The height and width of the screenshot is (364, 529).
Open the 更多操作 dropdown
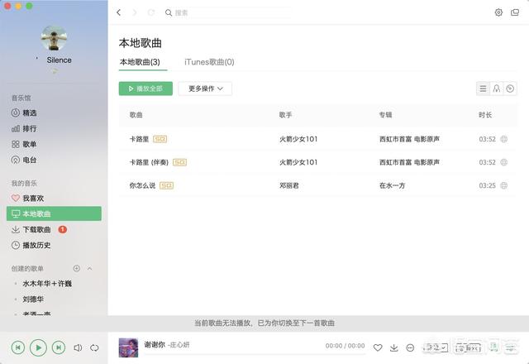(x=205, y=89)
